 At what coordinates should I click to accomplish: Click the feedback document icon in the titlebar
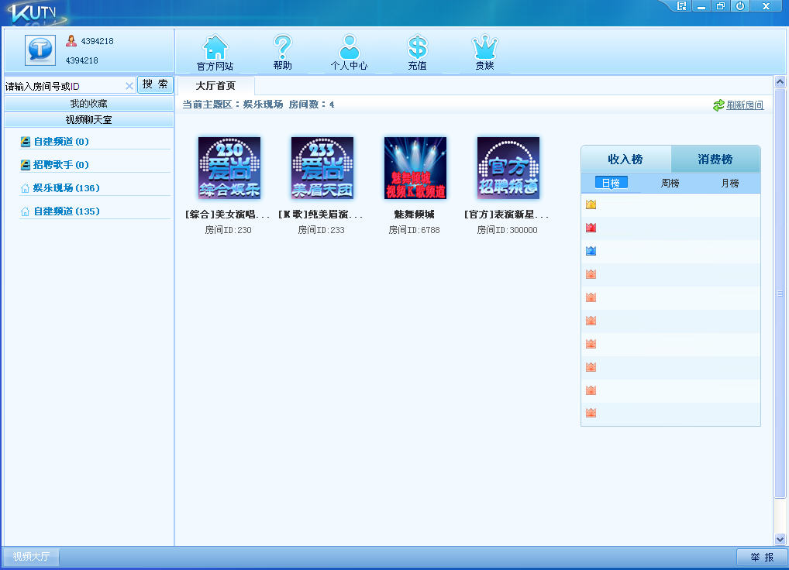[681, 6]
